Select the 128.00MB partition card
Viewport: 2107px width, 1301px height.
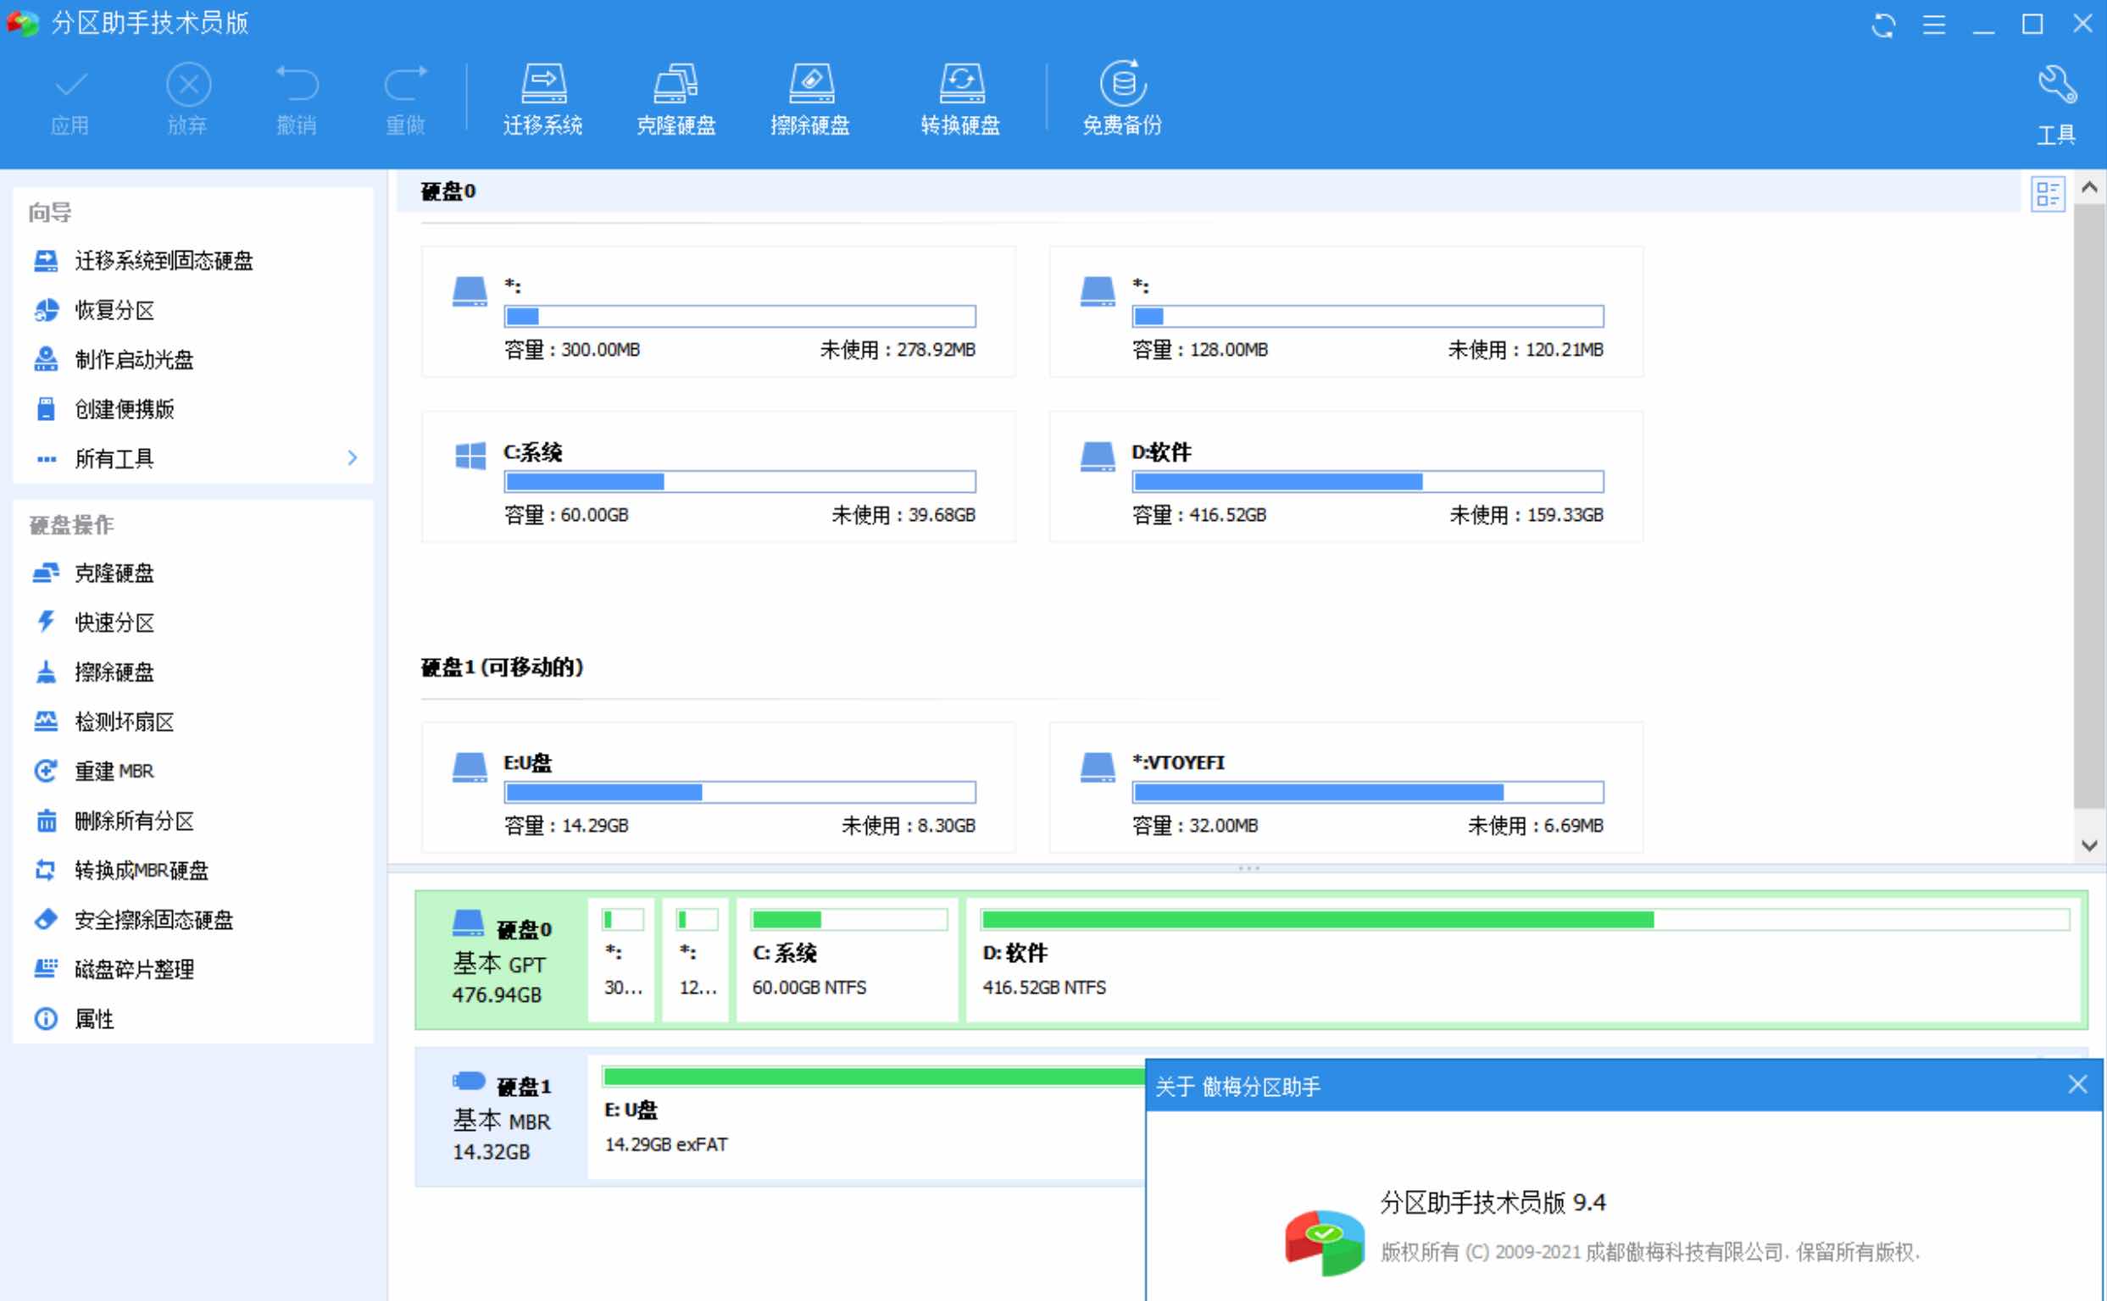(1346, 312)
